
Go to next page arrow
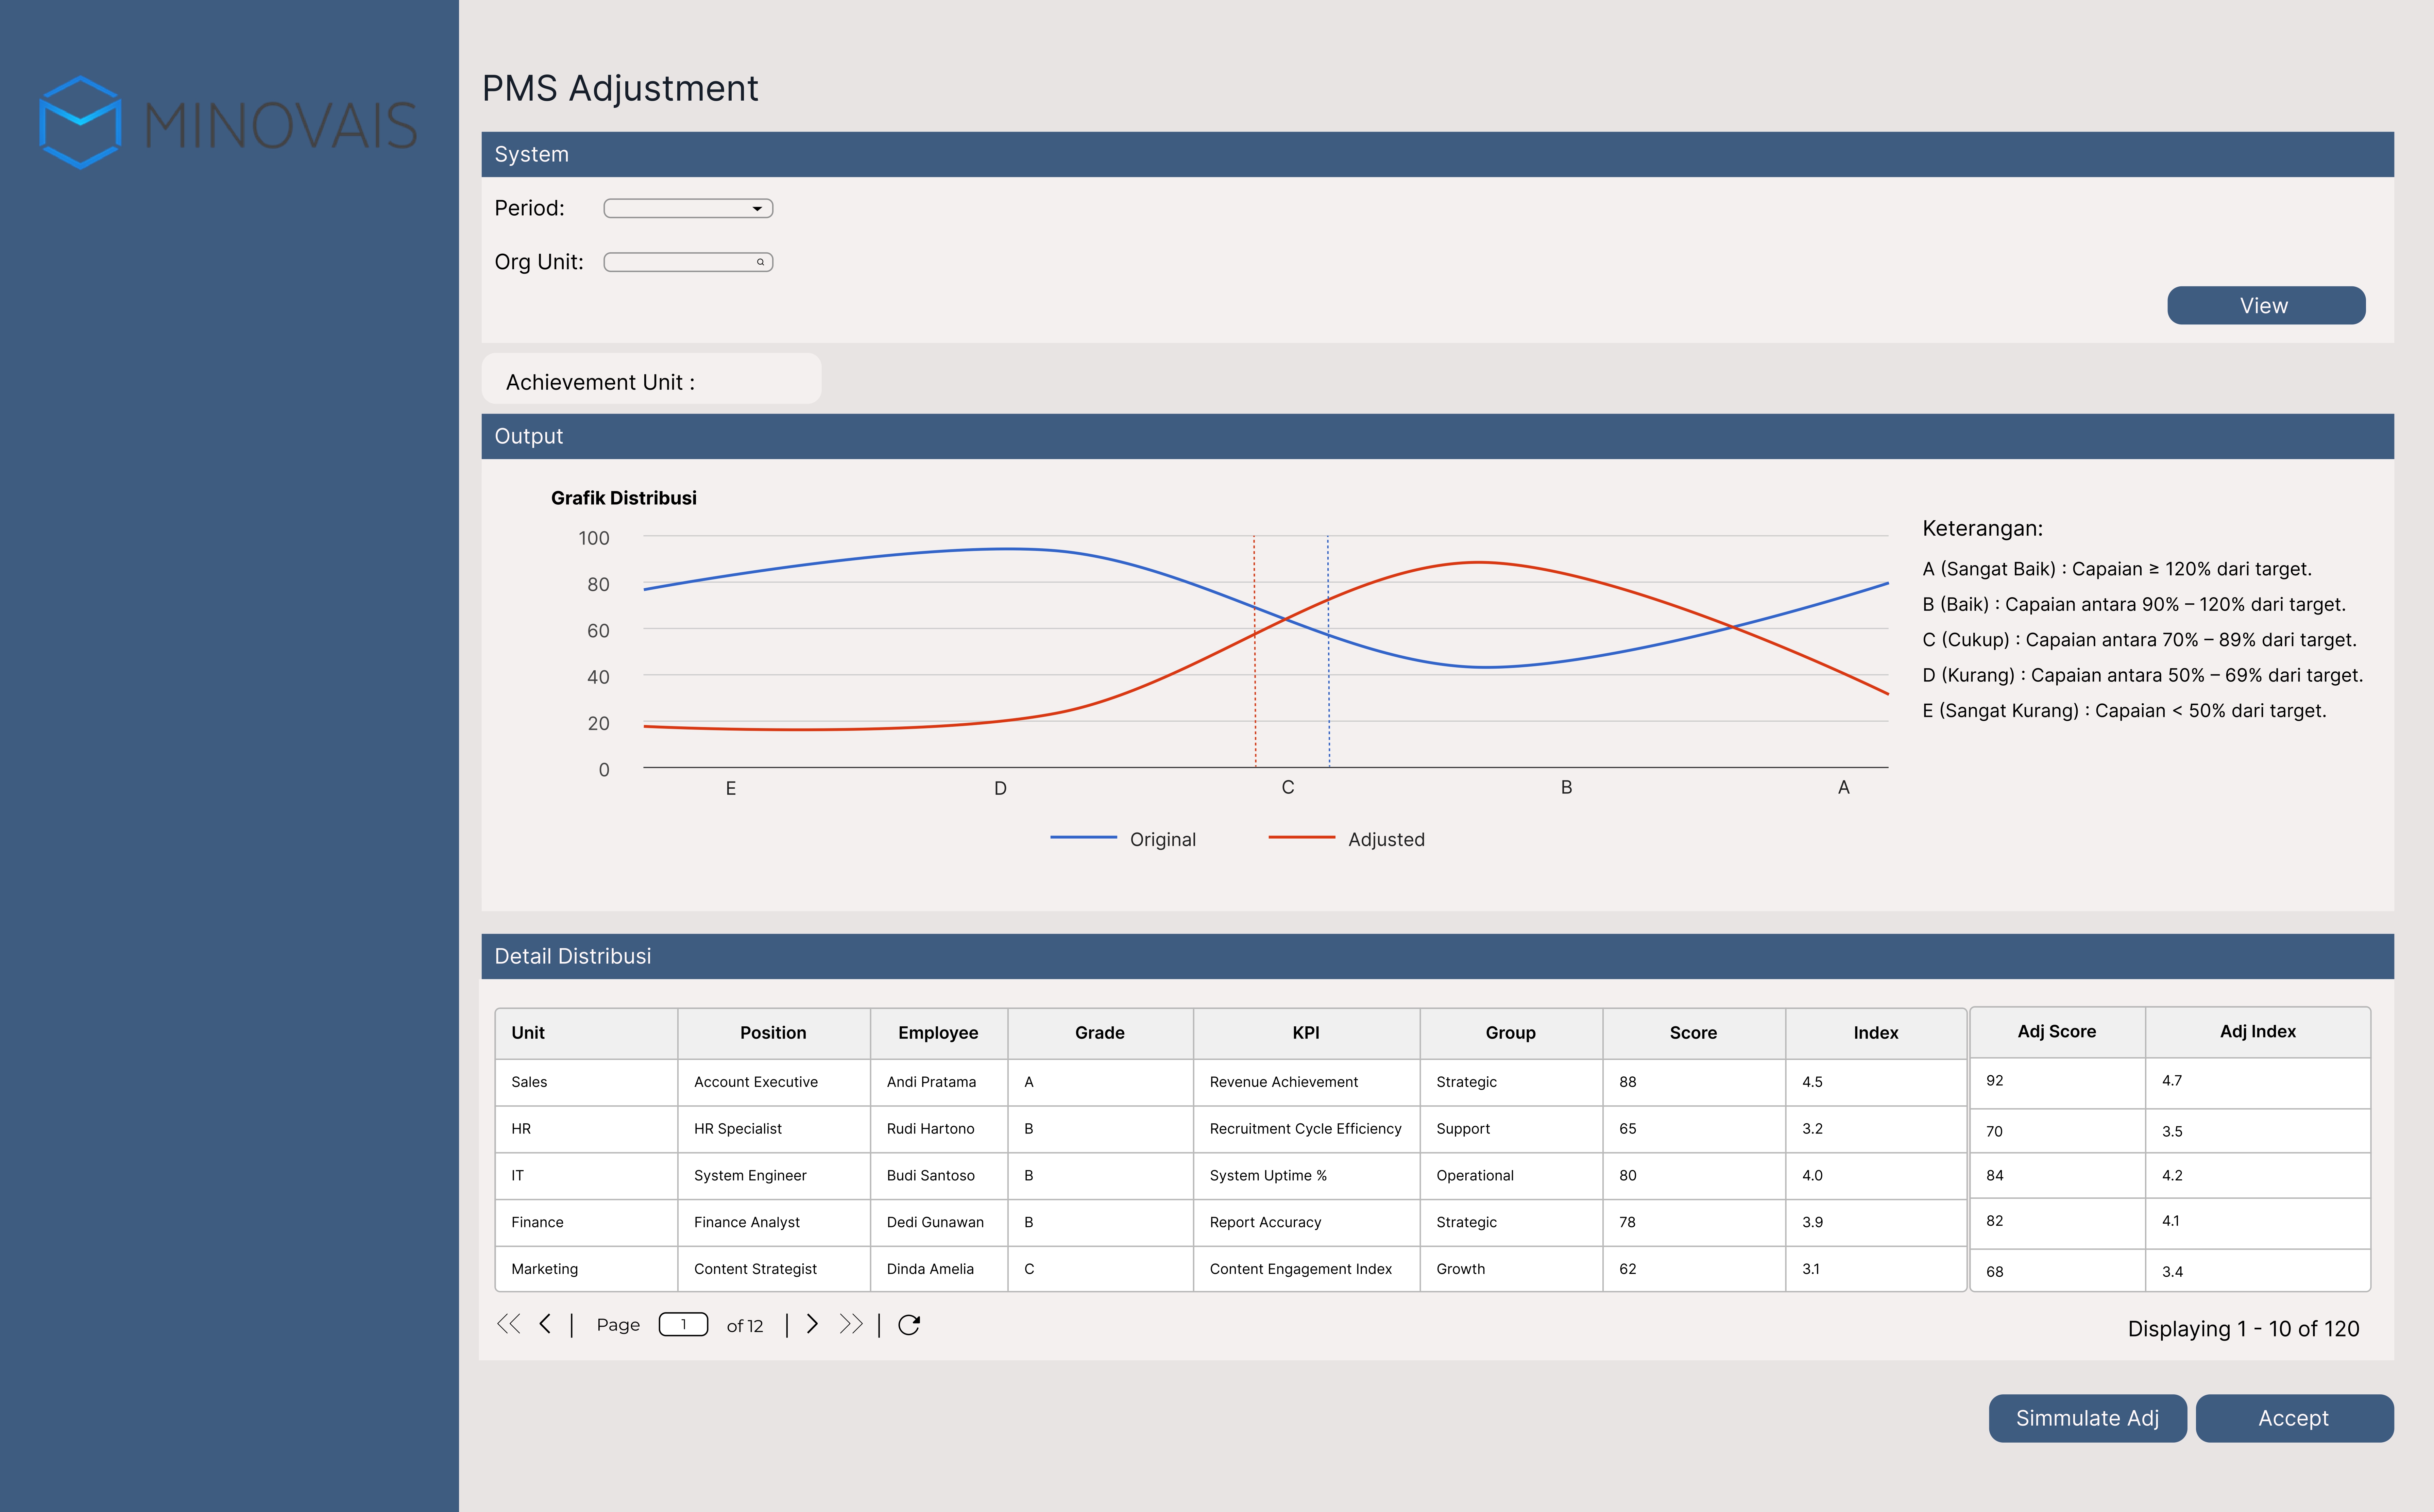point(813,1324)
